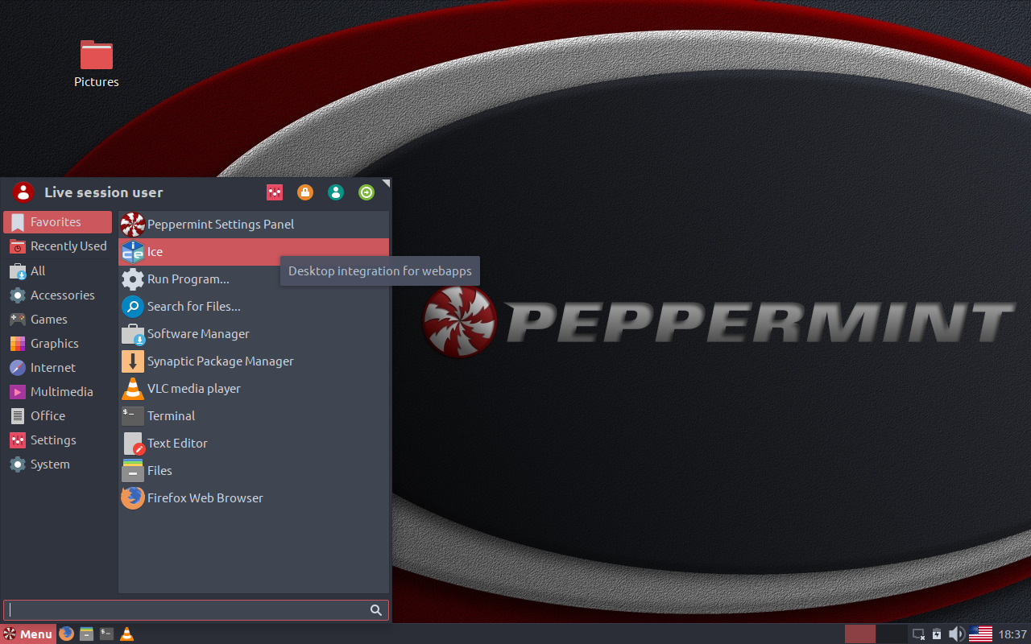Launch VLC media player
Viewport: 1031px width, 644px height.
click(x=192, y=388)
